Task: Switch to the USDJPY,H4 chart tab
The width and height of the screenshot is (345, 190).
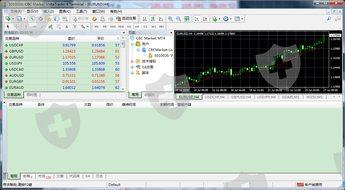Action: [266, 97]
